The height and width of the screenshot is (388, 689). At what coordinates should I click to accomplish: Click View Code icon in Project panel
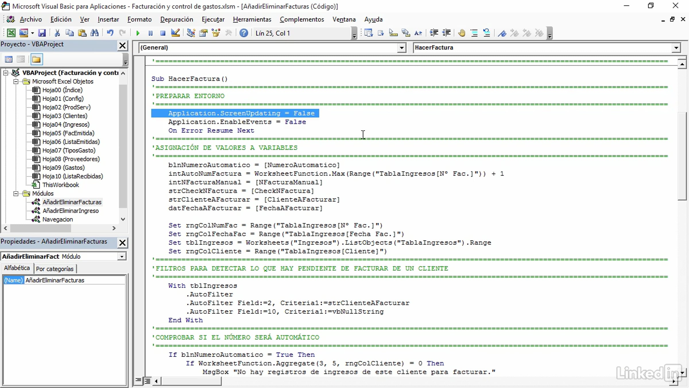pyautogui.click(x=9, y=59)
